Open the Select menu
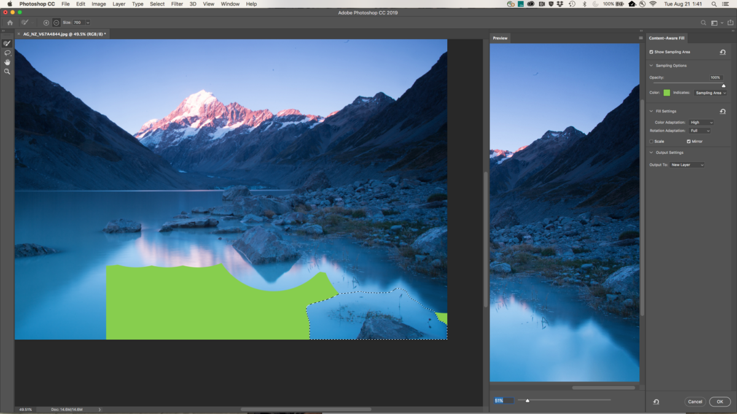This screenshot has width=737, height=414. click(157, 4)
